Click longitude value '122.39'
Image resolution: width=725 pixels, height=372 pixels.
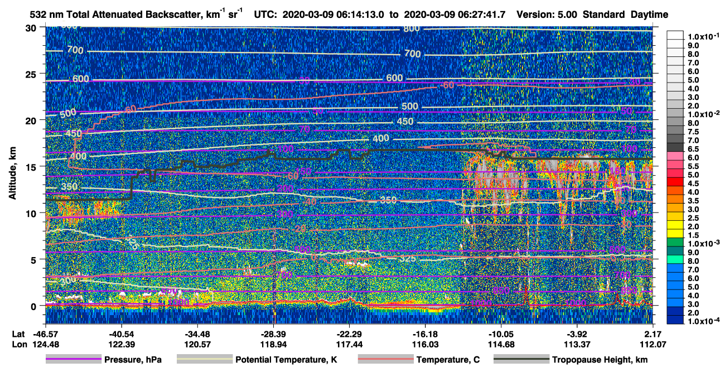pyautogui.click(x=121, y=344)
